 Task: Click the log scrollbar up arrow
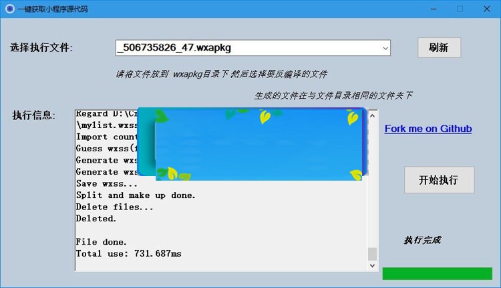point(372,115)
